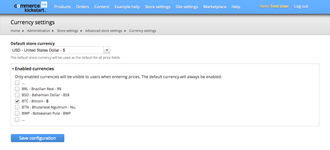This screenshot has height=150, width=330.
Task: Click the Log out link
Action: tap(301, 6)
